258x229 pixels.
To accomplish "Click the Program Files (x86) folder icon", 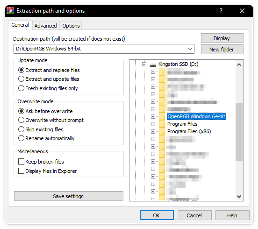I will coord(162,131).
